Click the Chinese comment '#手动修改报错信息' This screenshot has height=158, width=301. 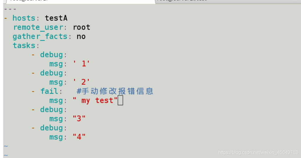115,91
